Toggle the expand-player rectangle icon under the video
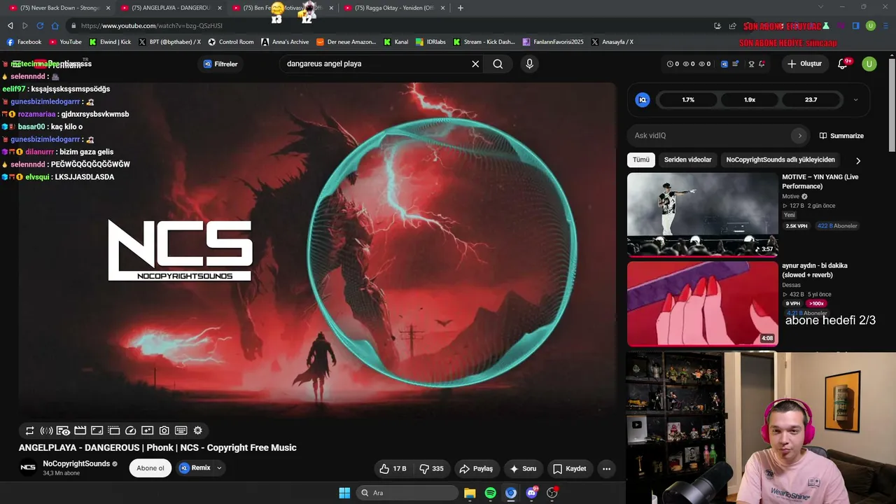Viewport: 896px width, 504px height. click(97, 430)
